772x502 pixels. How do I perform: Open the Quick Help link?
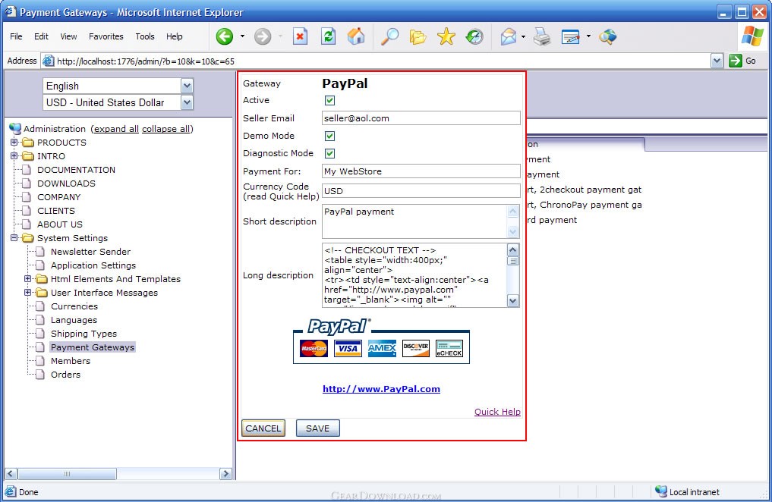497,412
